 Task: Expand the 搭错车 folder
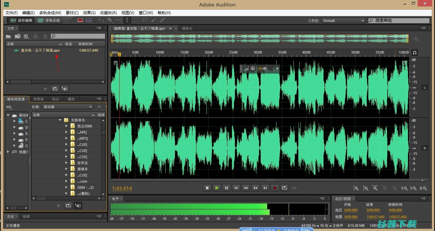point(66,169)
